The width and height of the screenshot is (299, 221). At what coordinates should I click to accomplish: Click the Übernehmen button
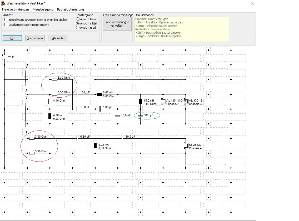click(34, 38)
